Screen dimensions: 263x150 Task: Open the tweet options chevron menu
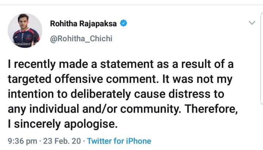point(252,23)
